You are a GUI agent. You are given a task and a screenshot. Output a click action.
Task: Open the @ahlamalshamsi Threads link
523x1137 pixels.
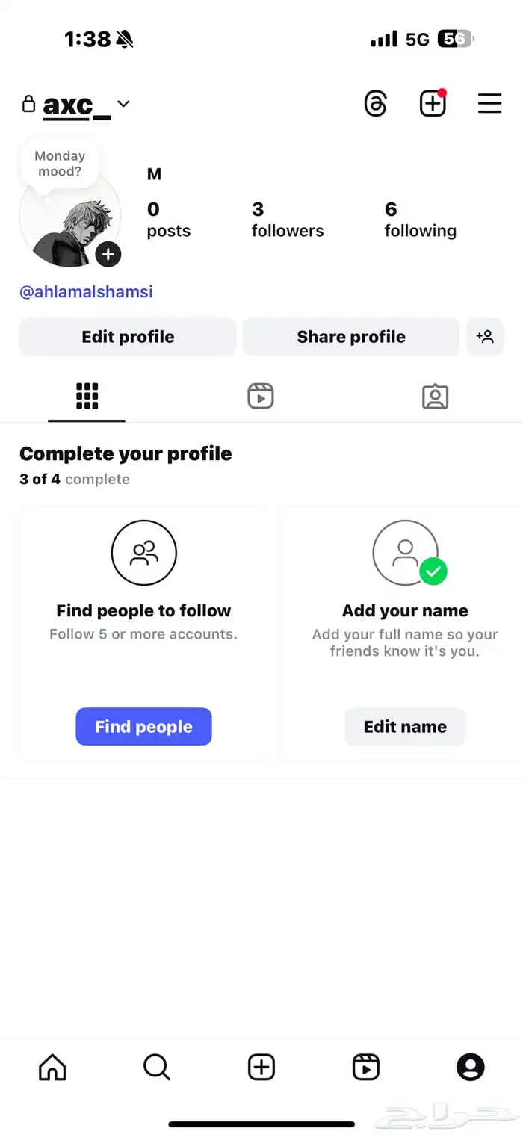tap(86, 291)
